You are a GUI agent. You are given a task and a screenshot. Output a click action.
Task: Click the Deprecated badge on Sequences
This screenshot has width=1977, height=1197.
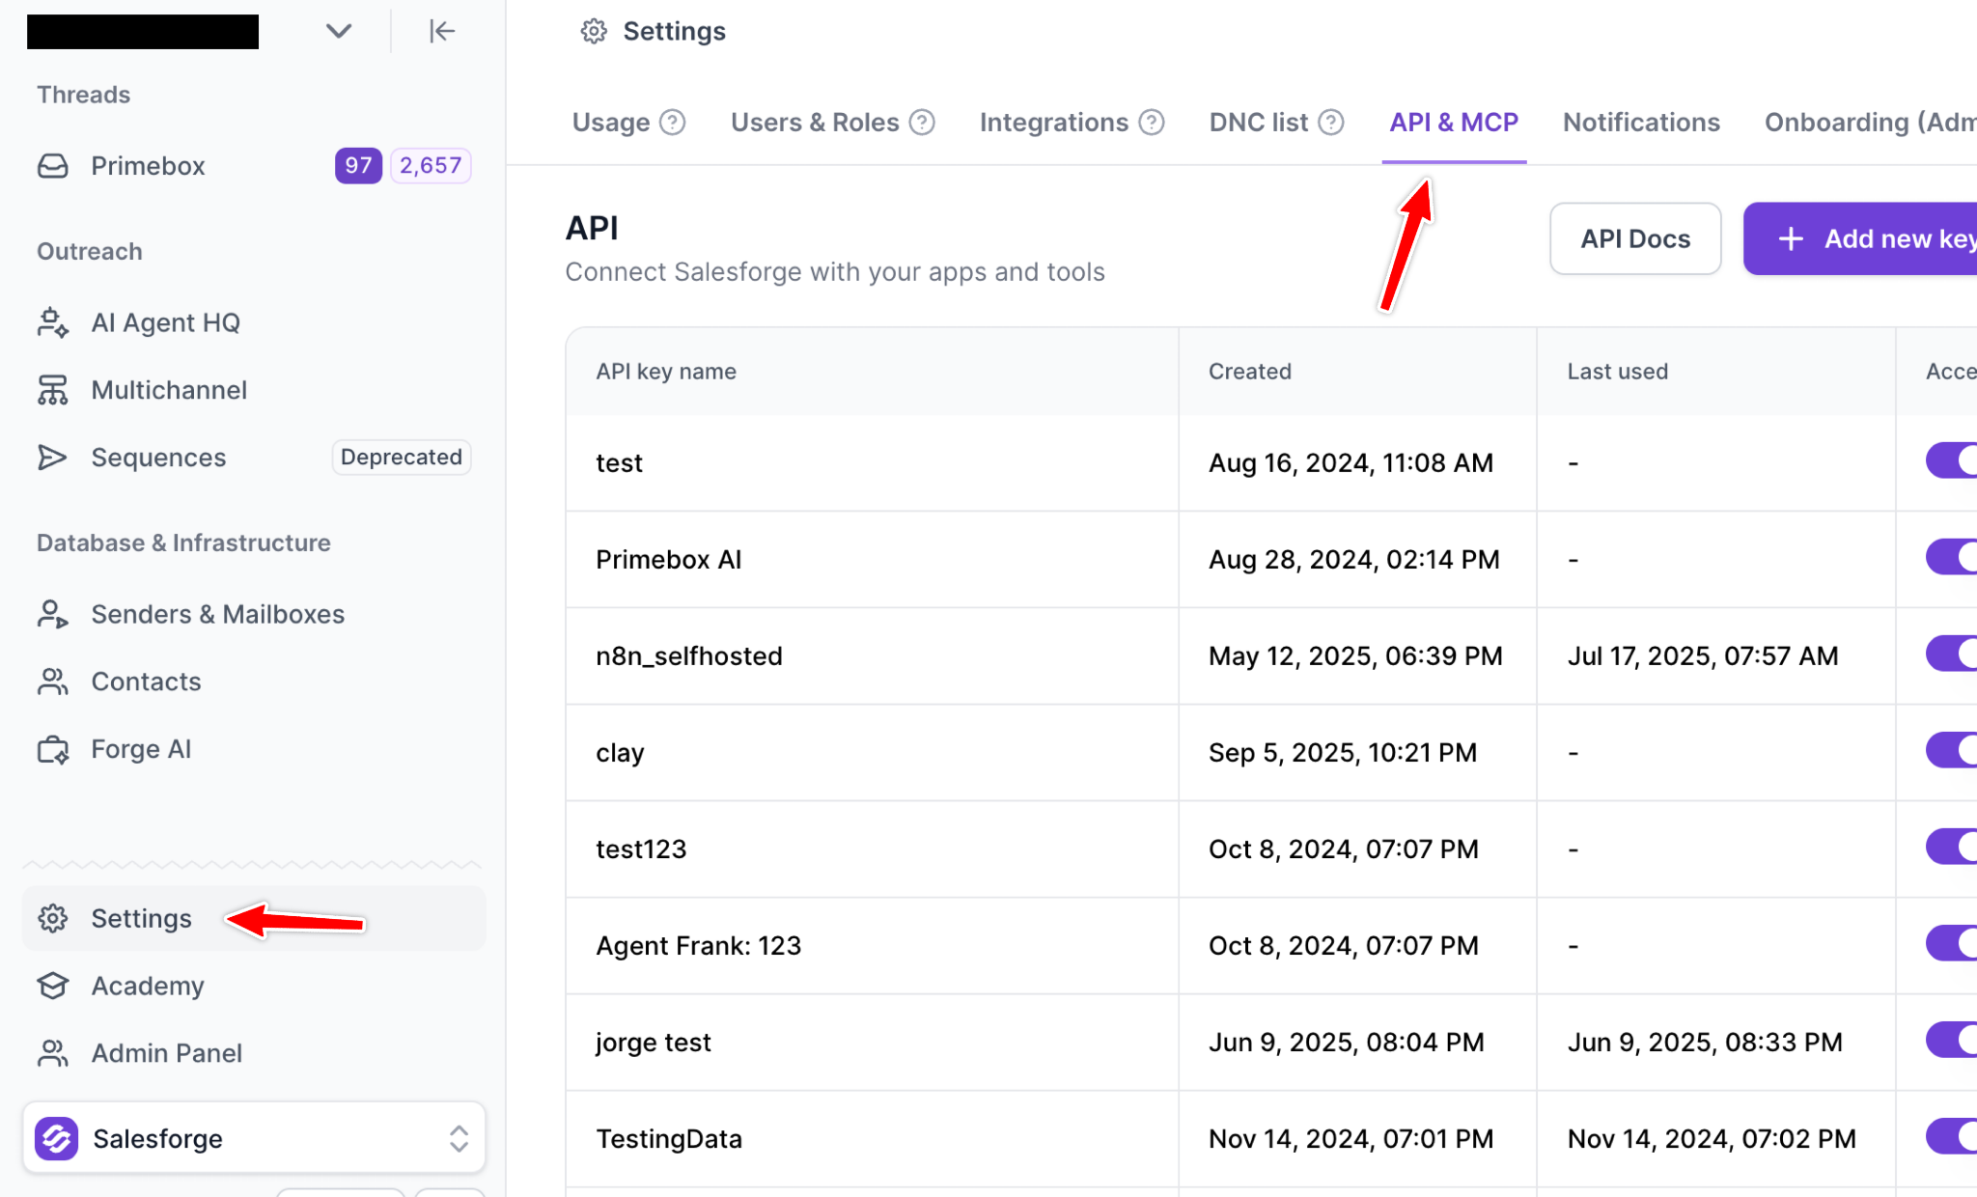point(402,458)
